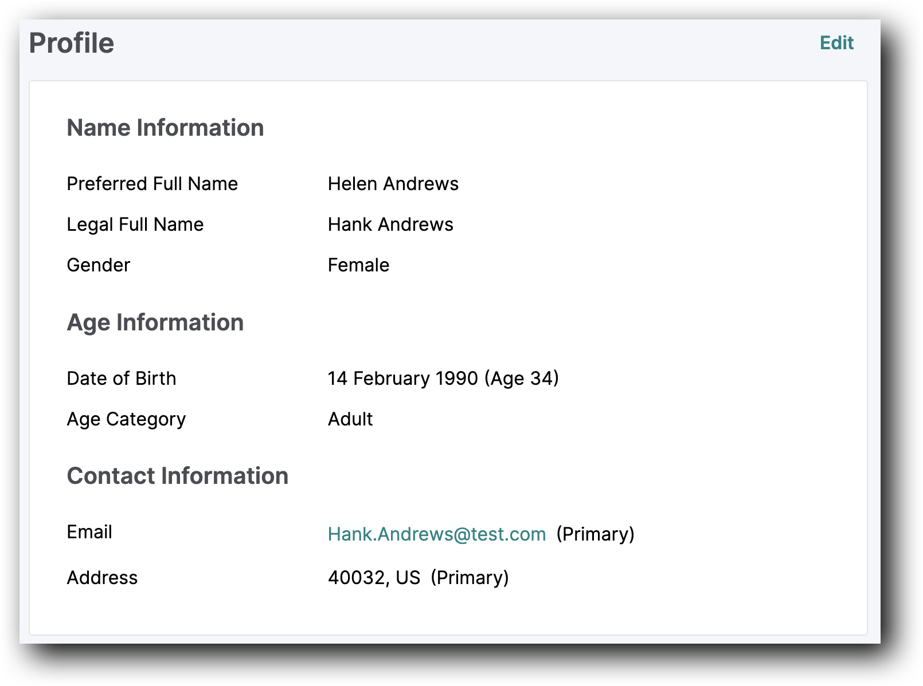Screen dimensions: 923x686
Task: Select the Female gender value
Action: 358,265
